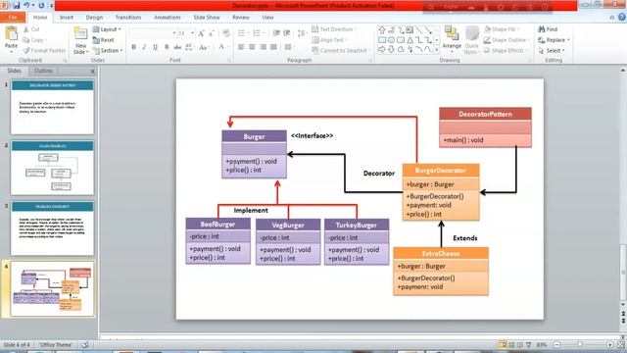Click the Zoom Out minus button
627x353 pixels.
pos(557,344)
